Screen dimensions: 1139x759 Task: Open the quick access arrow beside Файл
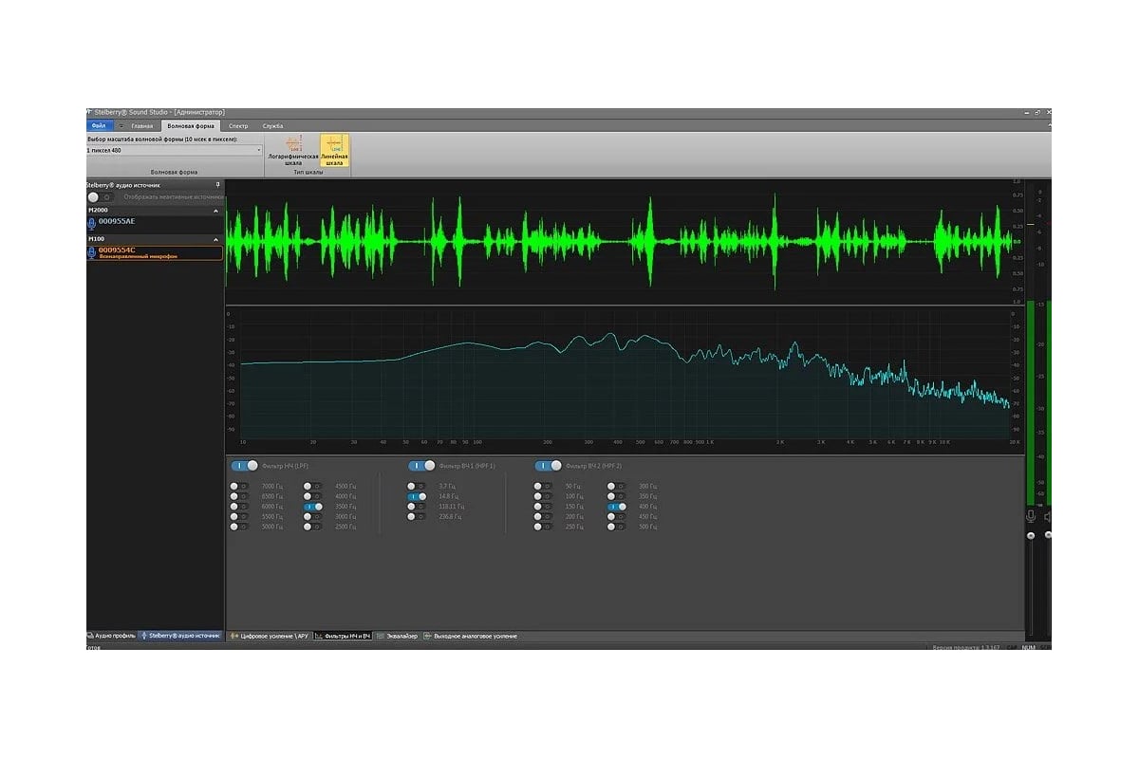pos(121,125)
